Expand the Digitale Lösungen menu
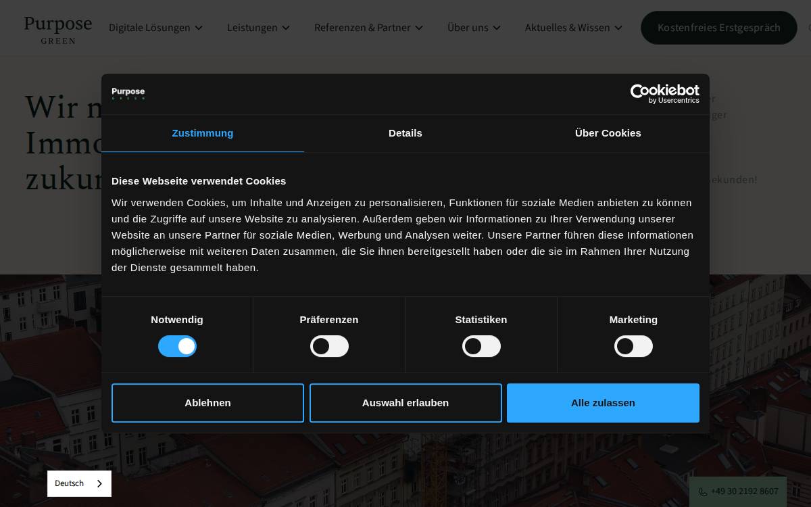Viewport: 811px width, 507px height. (x=155, y=28)
